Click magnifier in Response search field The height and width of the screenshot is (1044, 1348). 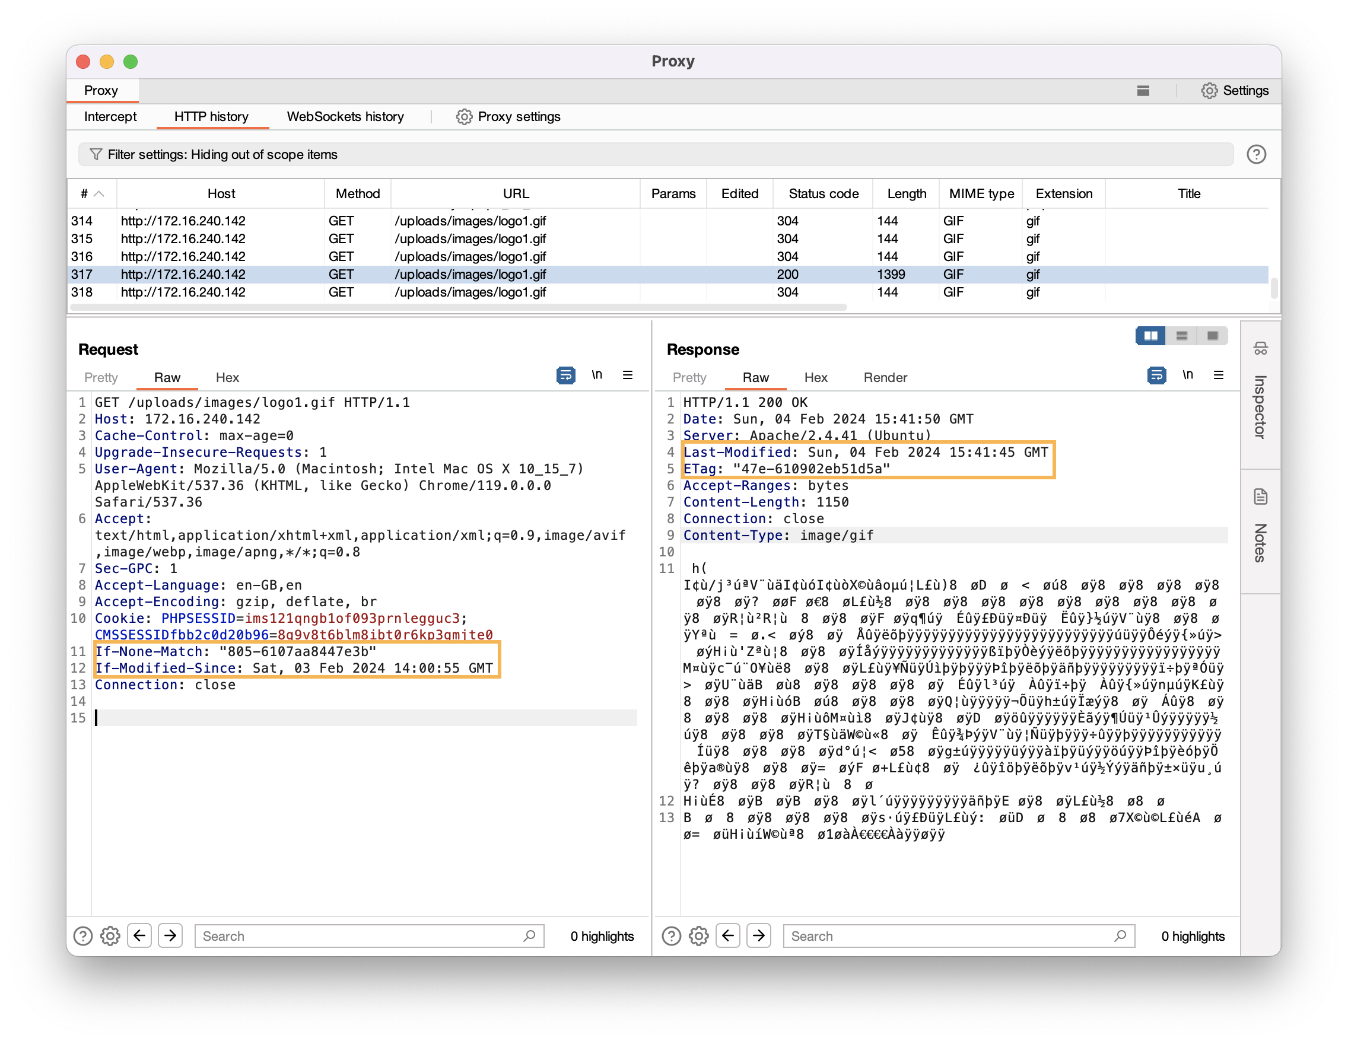point(1120,936)
